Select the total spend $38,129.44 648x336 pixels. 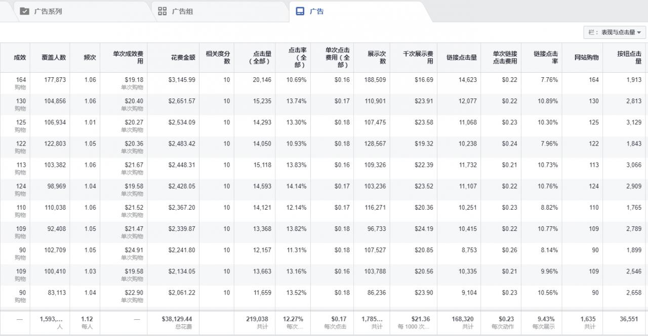(x=177, y=319)
